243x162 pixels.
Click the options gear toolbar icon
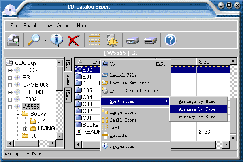112,40
